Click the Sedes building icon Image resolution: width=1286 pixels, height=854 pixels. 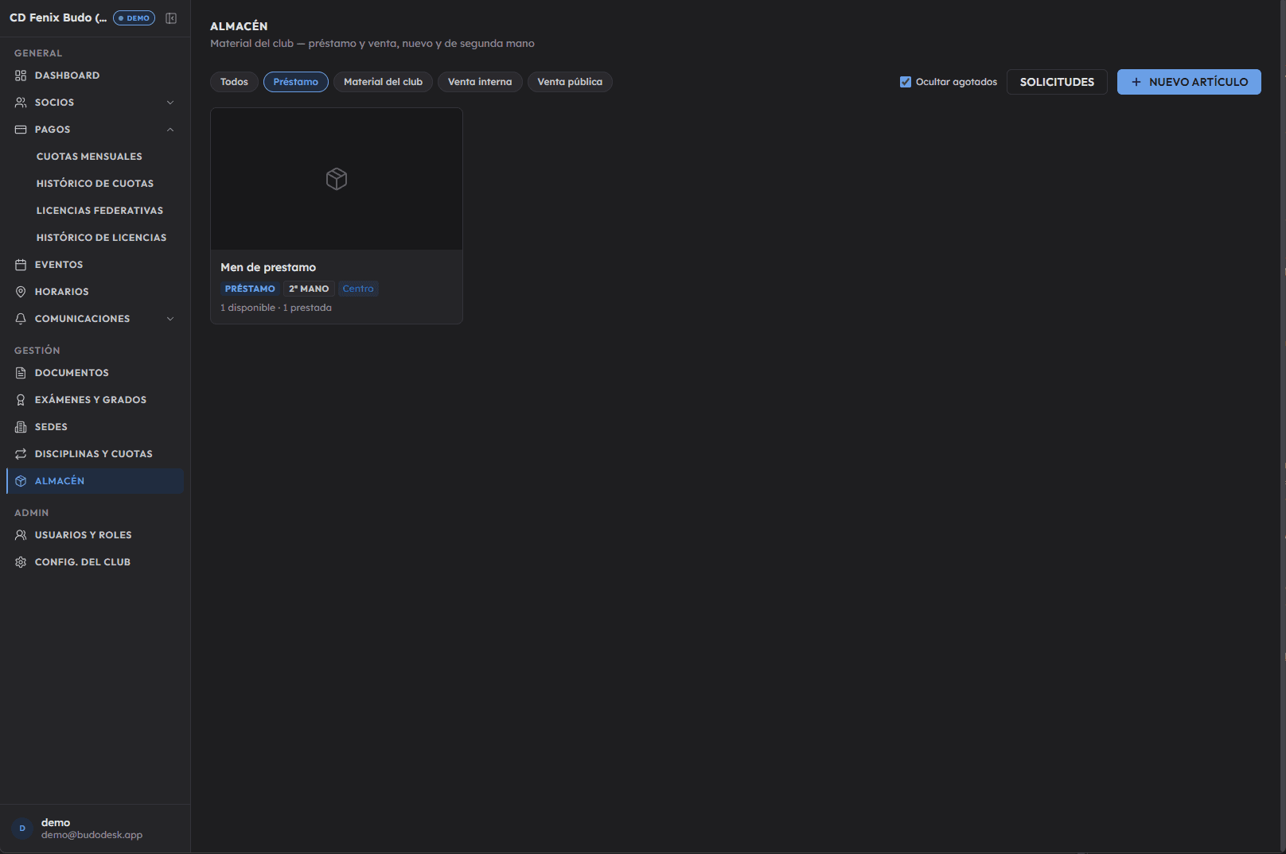click(21, 427)
